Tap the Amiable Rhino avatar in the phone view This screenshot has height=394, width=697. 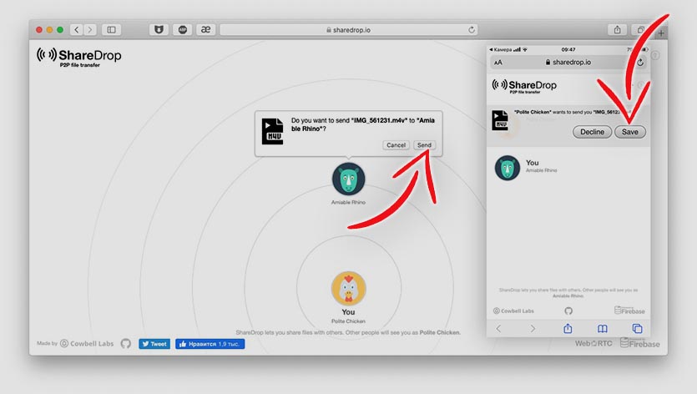tap(508, 168)
